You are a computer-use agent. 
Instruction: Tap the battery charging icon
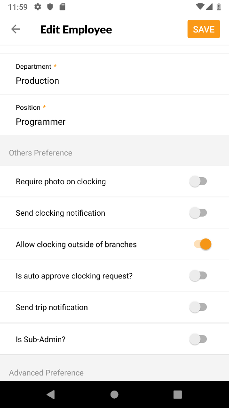[x=219, y=7]
